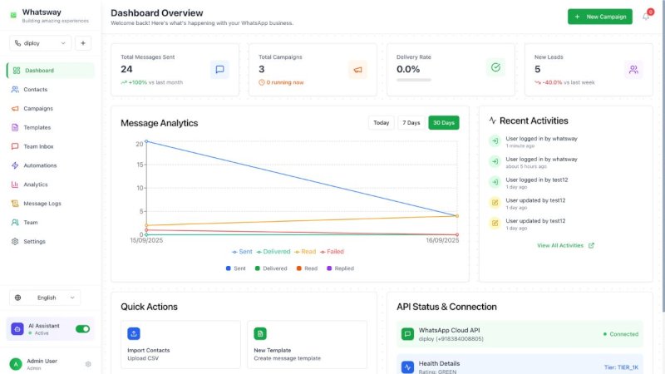The height and width of the screenshot is (374, 665).
Task: Go to Team Inbox in sidebar
Action: tap(38, 146)
